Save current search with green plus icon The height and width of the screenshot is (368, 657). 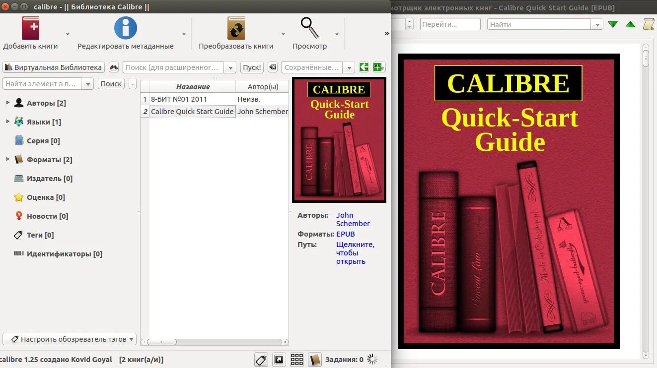[x=379, y=67]
